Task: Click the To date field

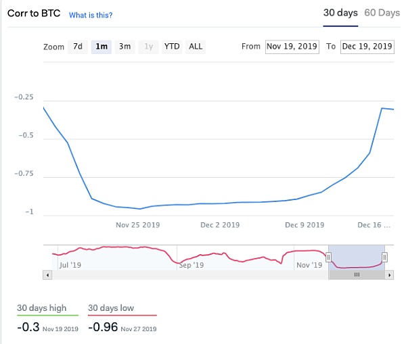Action: [367, 47]
